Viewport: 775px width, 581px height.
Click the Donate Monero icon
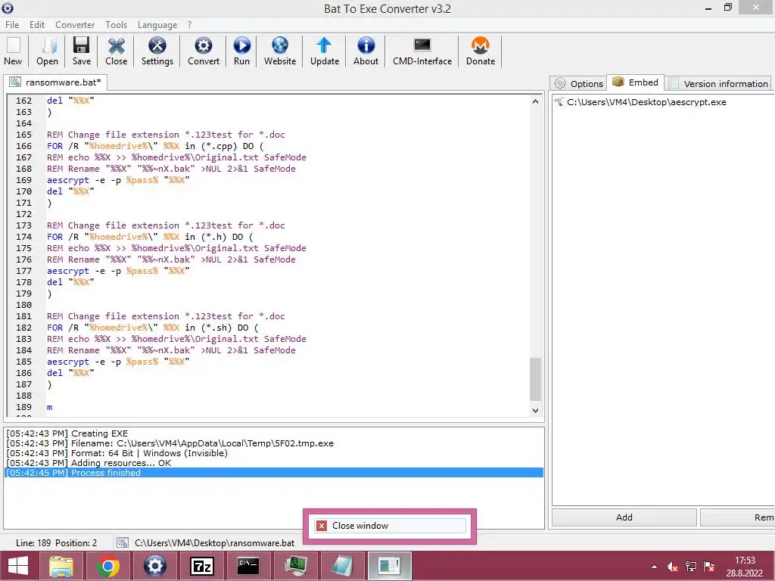point(481,51)
